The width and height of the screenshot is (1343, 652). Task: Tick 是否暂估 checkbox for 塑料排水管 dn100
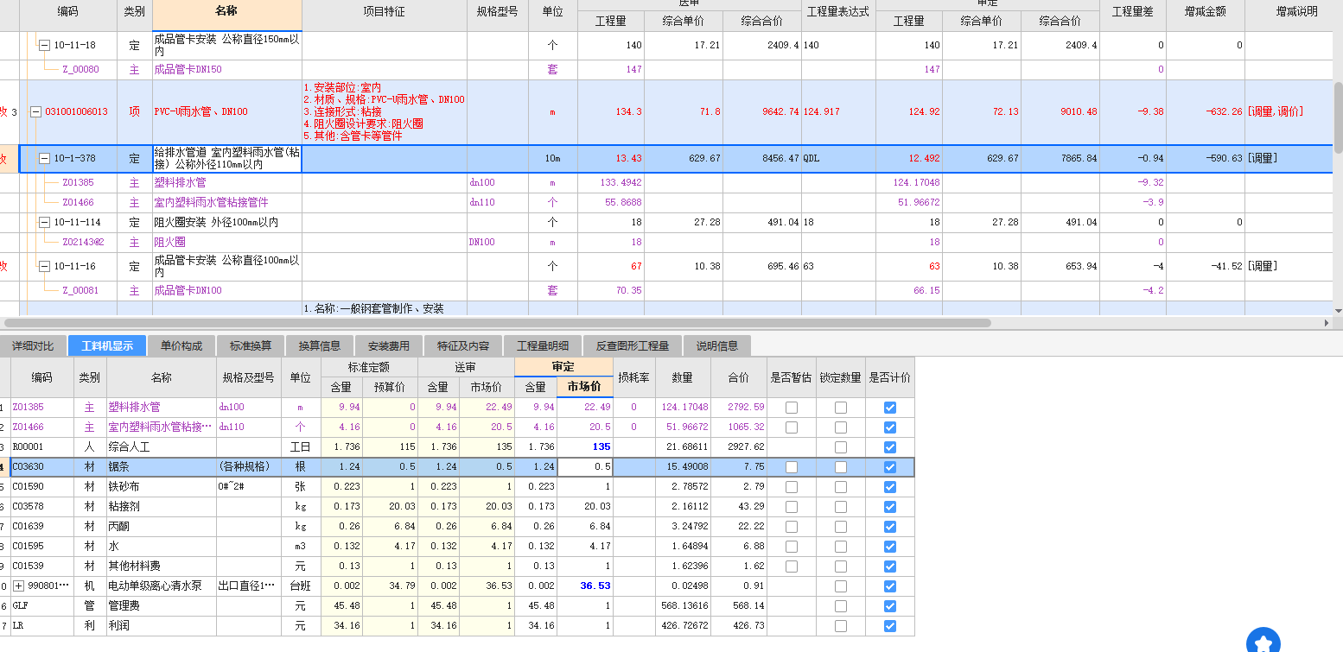[x=792, y=408]
